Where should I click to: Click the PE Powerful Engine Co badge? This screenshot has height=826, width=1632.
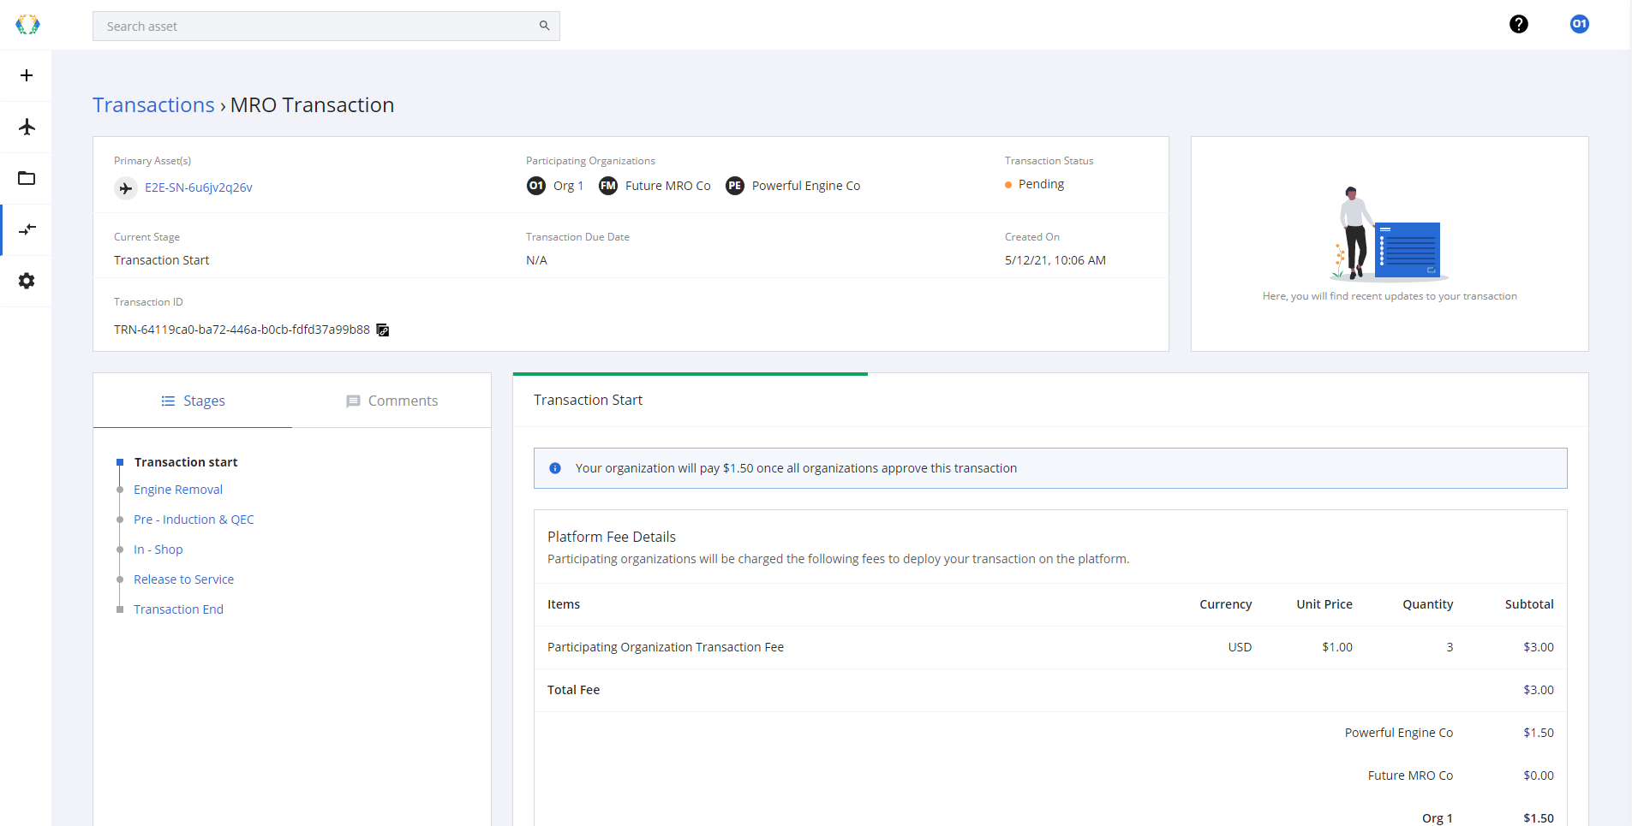(735, 186)
